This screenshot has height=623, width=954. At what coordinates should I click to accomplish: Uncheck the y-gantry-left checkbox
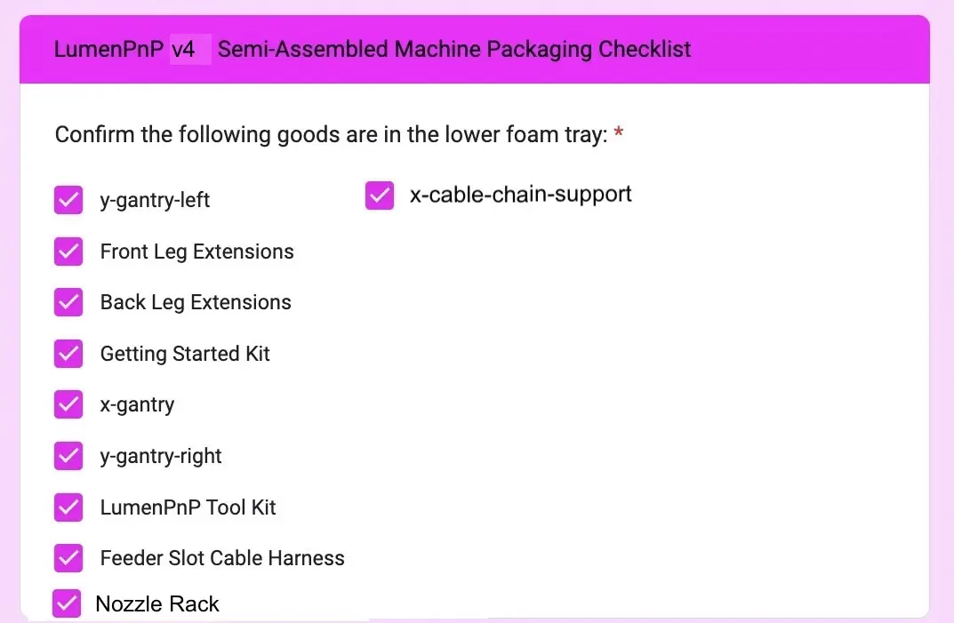(68, 201)
